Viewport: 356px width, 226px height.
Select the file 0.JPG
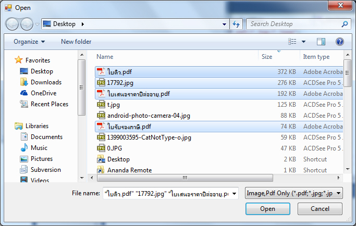pos(115,148)
